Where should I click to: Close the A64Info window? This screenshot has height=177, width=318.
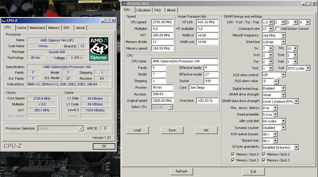[x=313, y=4]
